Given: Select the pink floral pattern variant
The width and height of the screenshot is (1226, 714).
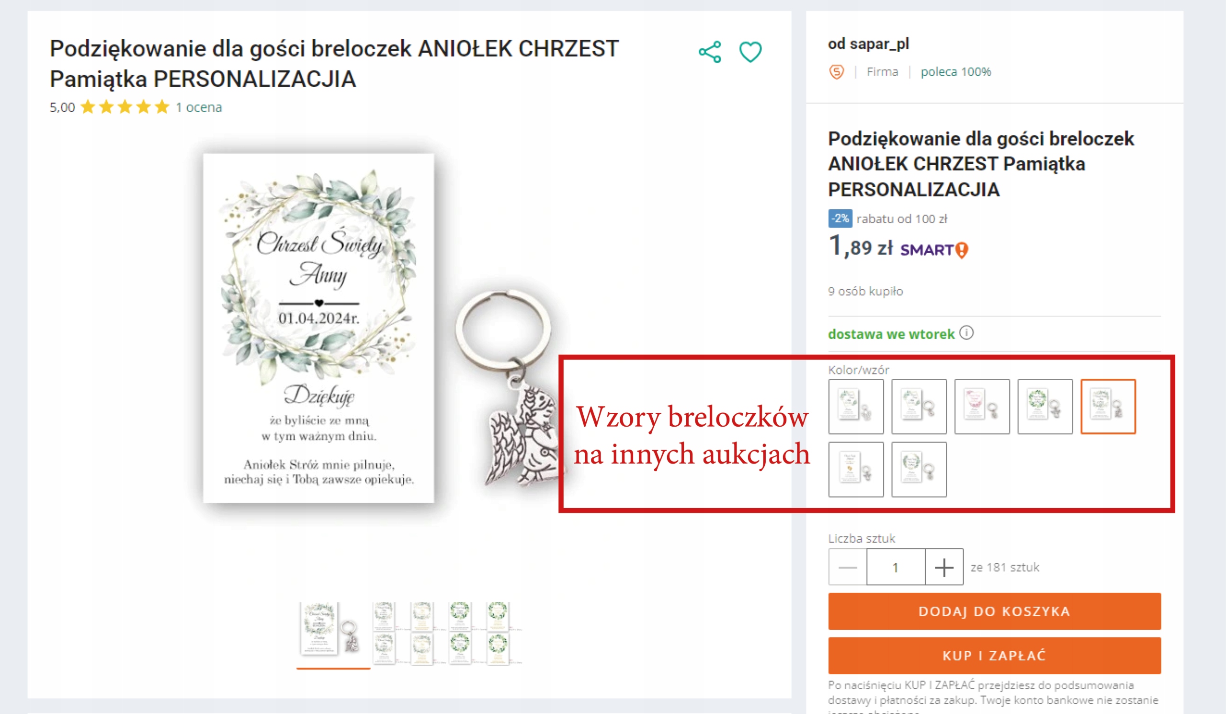Looking at the screenshot, I should click(982, 407).
